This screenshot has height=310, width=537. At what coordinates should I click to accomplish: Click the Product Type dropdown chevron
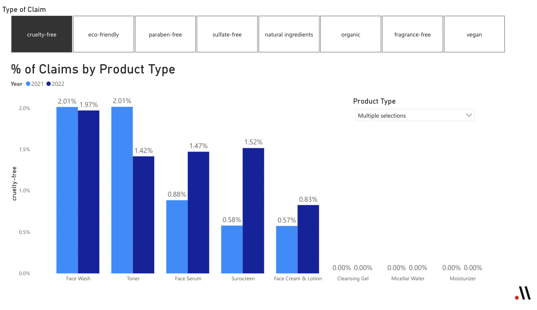point(469,115)
